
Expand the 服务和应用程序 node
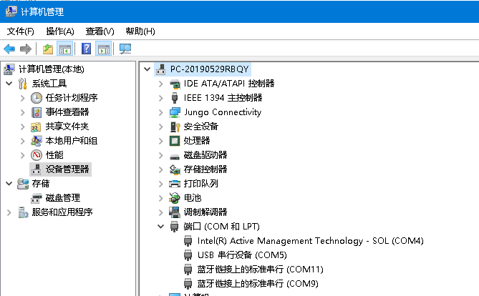coord(9,212)
